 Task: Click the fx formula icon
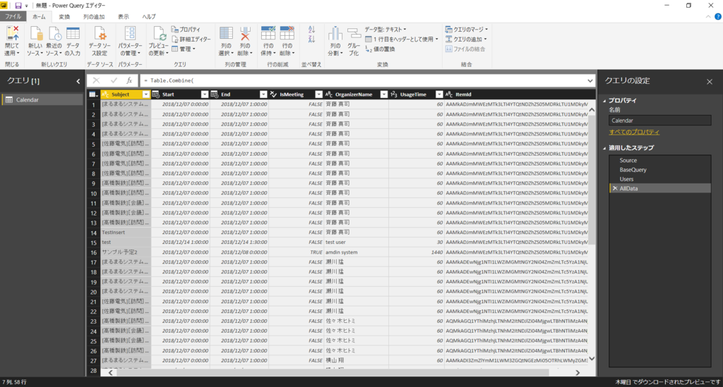(x=130, y=80)
